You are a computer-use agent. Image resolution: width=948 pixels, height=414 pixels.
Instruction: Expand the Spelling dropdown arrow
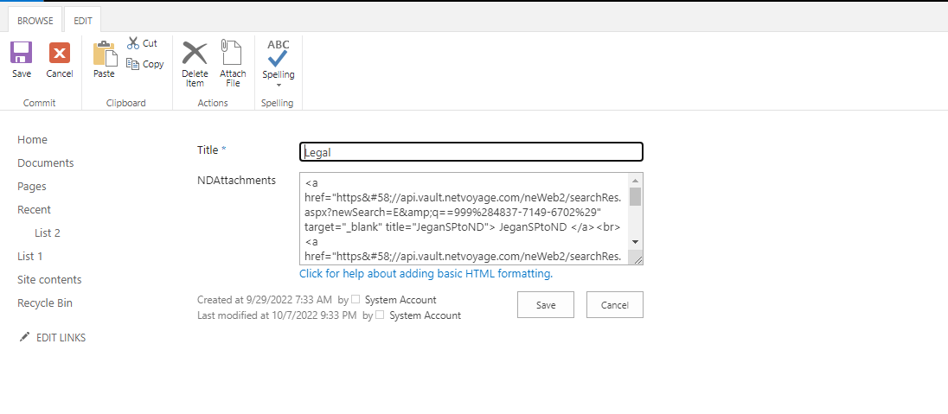click(x=279, y=86)
